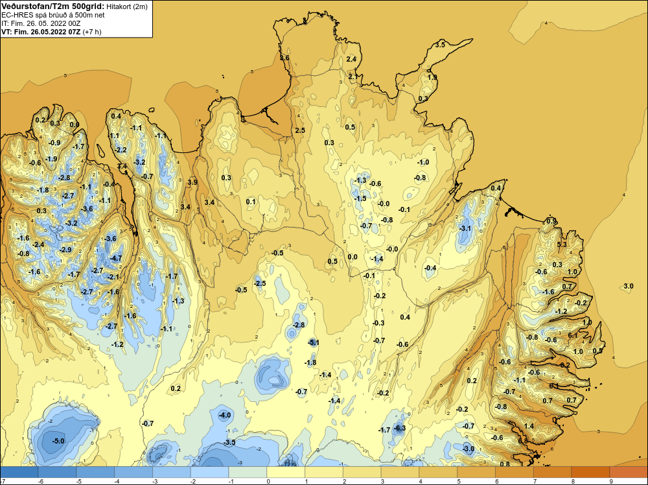Select the -6.3 temperature value
Viewport: 648px width, 485px height.
(x=399, y=428)
